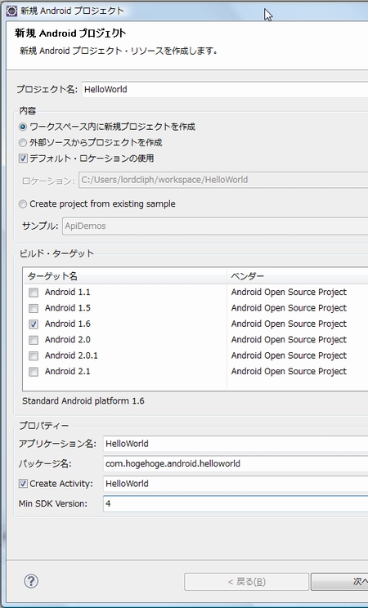Click the back (戻る) button

tap(246, 582)
